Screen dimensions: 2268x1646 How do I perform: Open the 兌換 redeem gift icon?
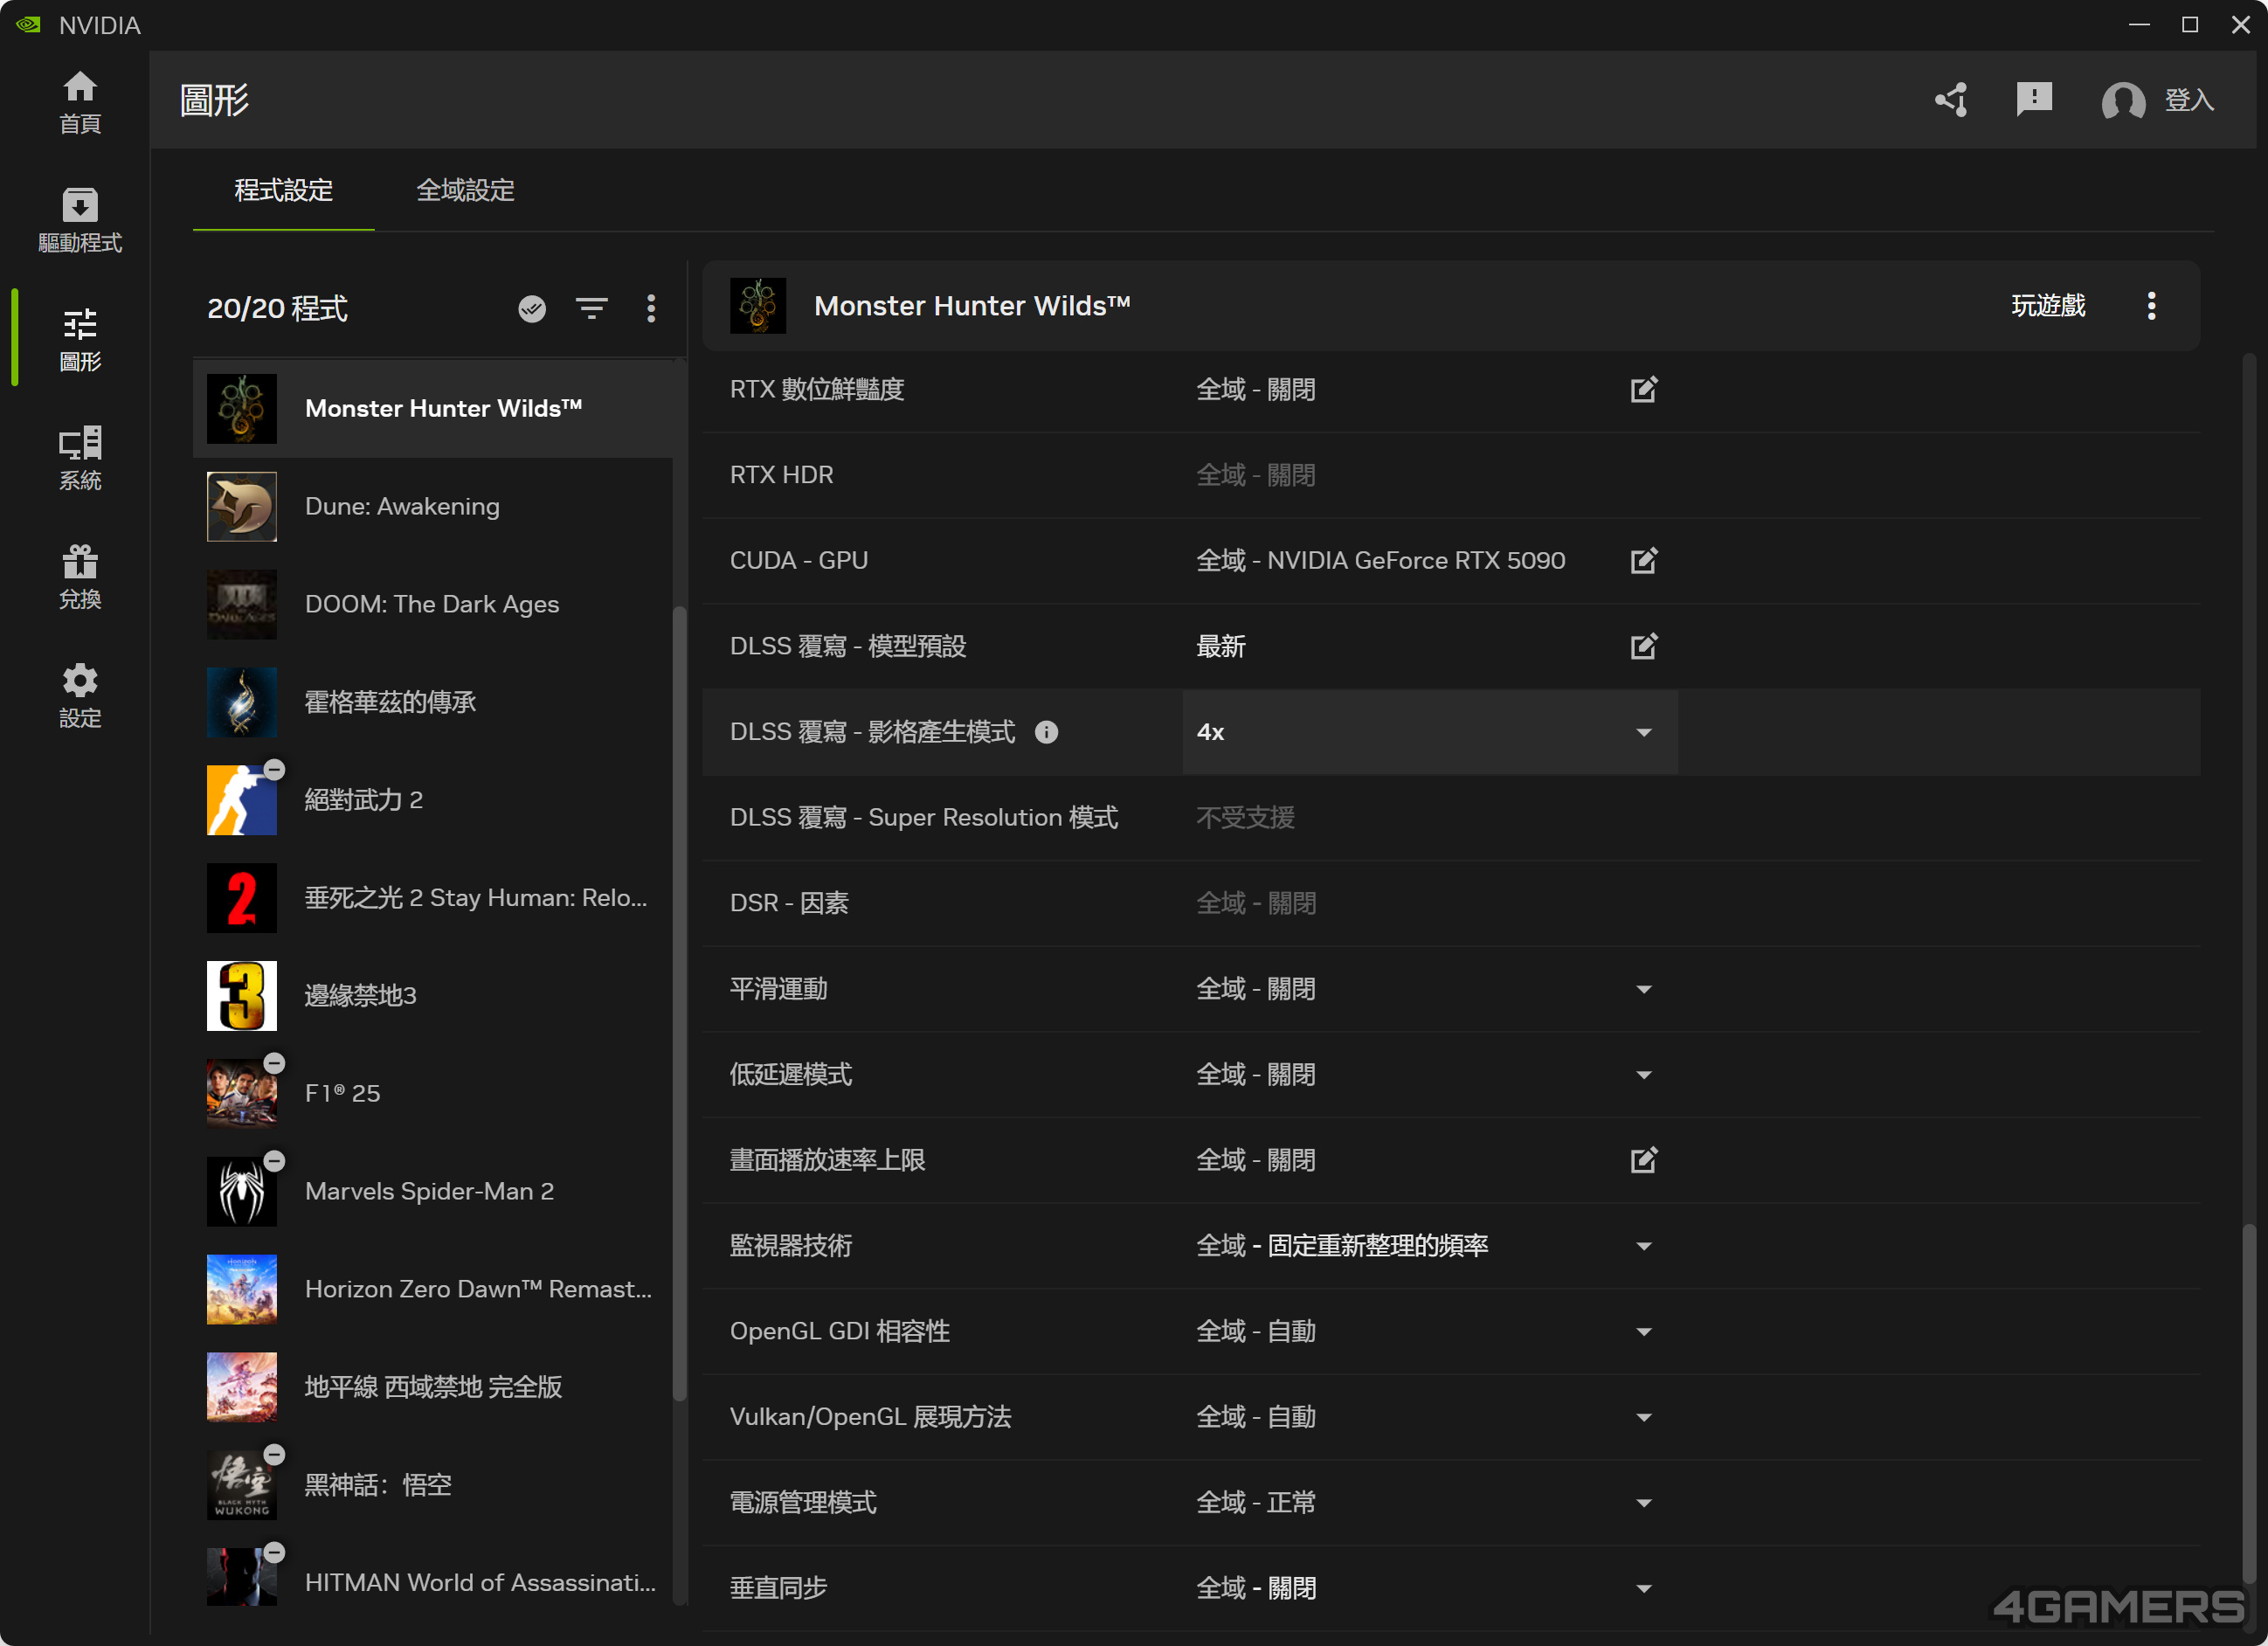tap(80, 576)
